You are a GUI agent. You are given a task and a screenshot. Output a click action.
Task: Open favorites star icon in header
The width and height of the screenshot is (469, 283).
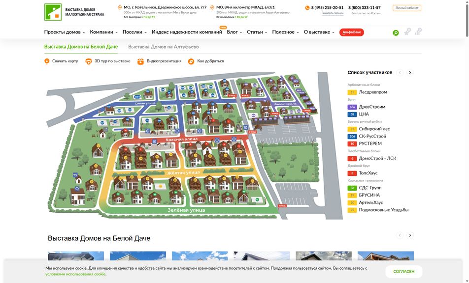pyautogui.click(x=407, y=32)
